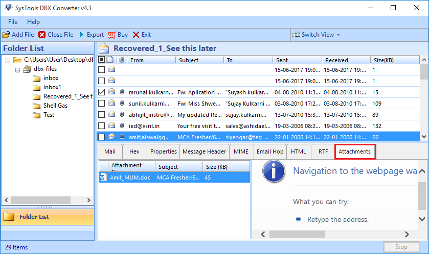Click the Attachment Name column header
Viewport: 429px width, 254px height.
[132, 166]
